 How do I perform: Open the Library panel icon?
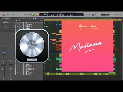(2, 15)
